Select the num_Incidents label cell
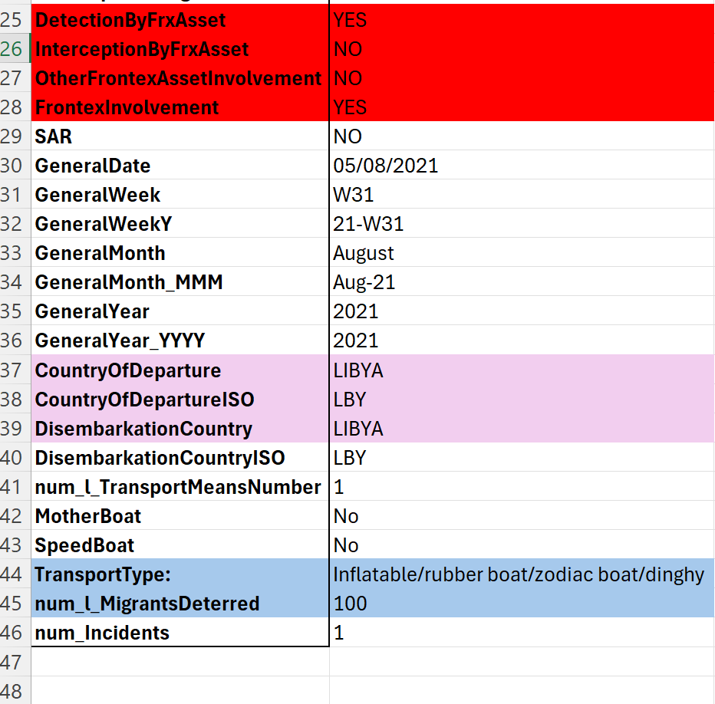 click(x=102, y=633)
